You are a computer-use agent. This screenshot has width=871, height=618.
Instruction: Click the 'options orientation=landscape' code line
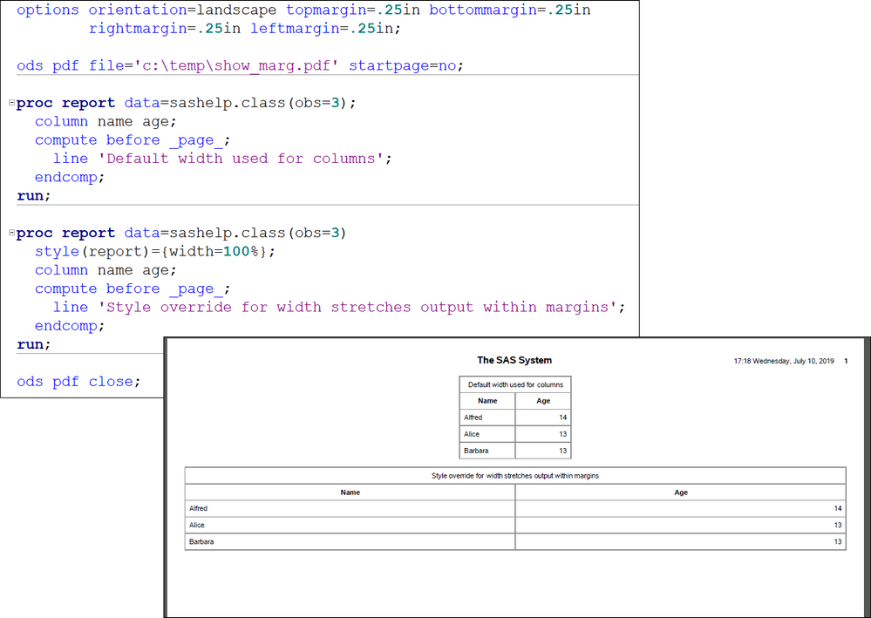pyautogui.click(x=303, y=10)
